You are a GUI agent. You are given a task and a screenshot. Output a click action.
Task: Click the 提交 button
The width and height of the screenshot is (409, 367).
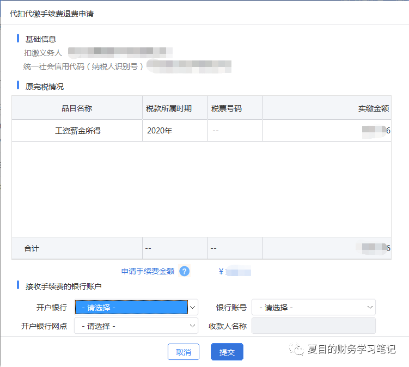[227, 352]
